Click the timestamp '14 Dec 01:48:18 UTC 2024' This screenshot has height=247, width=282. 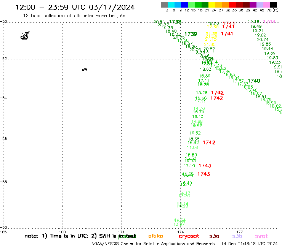tap(249, 244)
